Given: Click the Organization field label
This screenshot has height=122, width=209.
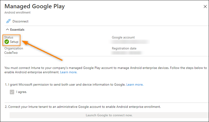Looking at the screenshot, I should 14,48.
